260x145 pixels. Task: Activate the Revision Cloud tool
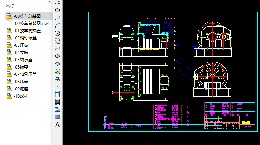tap(57, 41)
